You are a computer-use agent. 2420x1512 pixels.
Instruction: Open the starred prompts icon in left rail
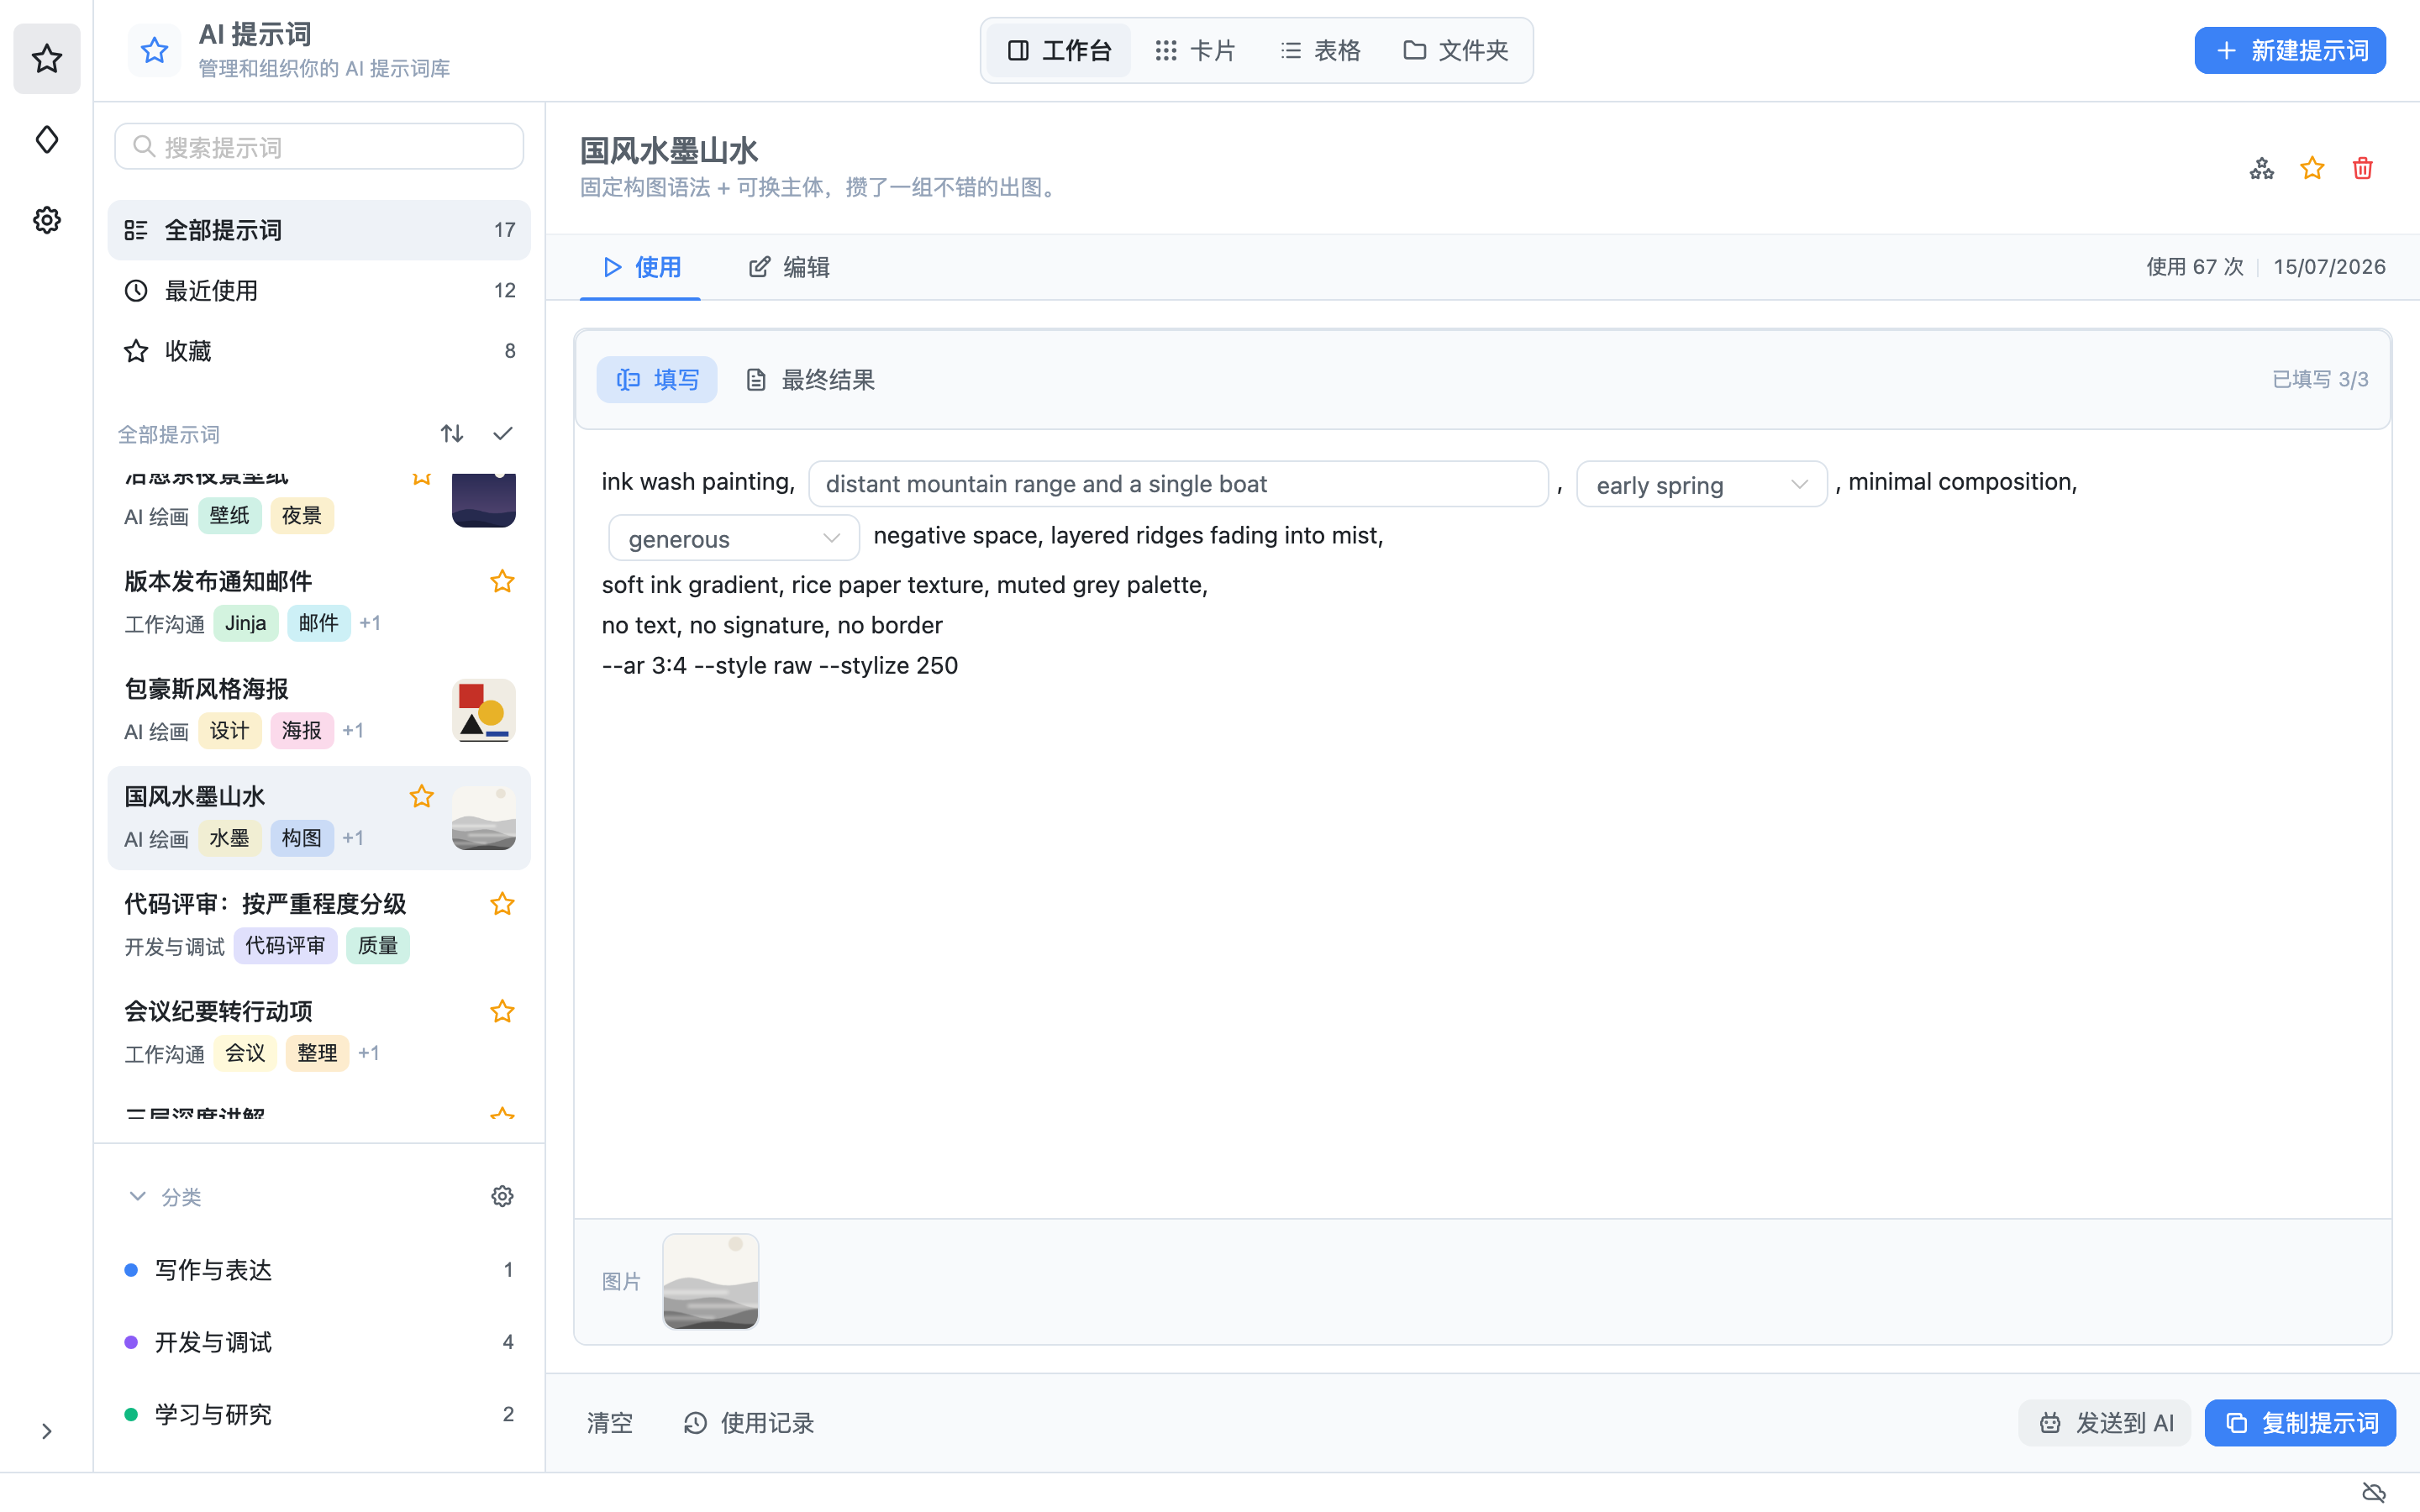pyautogui.click(x=46, y=59)
